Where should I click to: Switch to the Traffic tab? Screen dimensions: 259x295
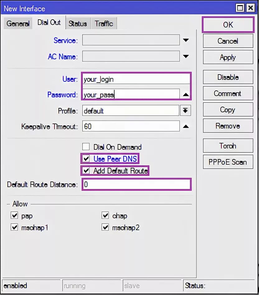tap(104, 23)
